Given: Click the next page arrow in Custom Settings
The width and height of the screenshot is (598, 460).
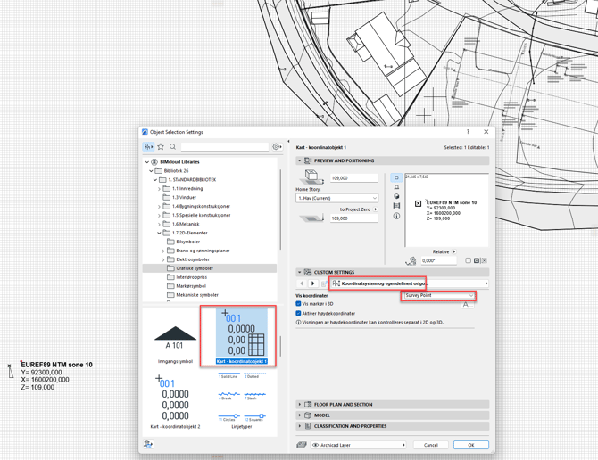Looking at the screenshot, I should point(312,283).
